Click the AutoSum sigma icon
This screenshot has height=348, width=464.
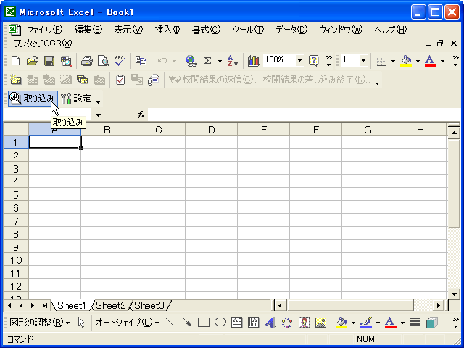pos(208,61)
